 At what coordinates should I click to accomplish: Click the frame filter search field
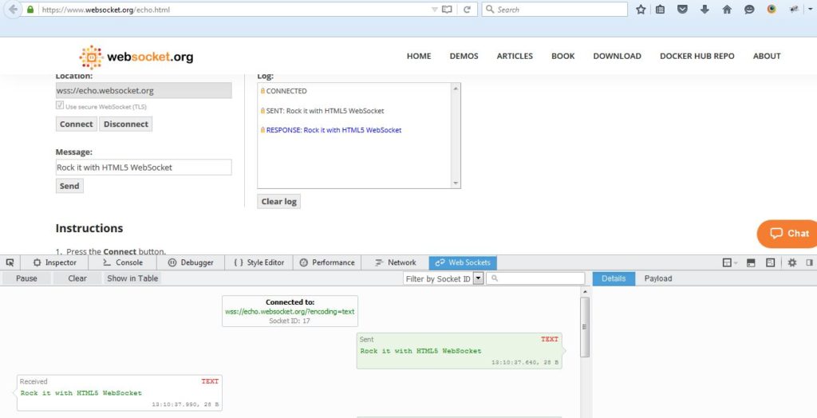pos(535,279)
